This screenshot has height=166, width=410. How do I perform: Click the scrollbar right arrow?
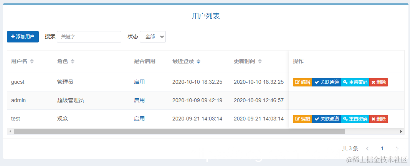[401, 131]
